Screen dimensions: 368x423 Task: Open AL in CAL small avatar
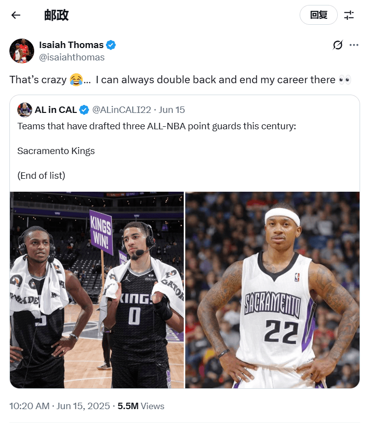click(x=25, y=110)
